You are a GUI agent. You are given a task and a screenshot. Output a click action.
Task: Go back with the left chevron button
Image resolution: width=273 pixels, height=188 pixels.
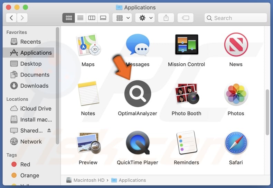coord(11,18)
